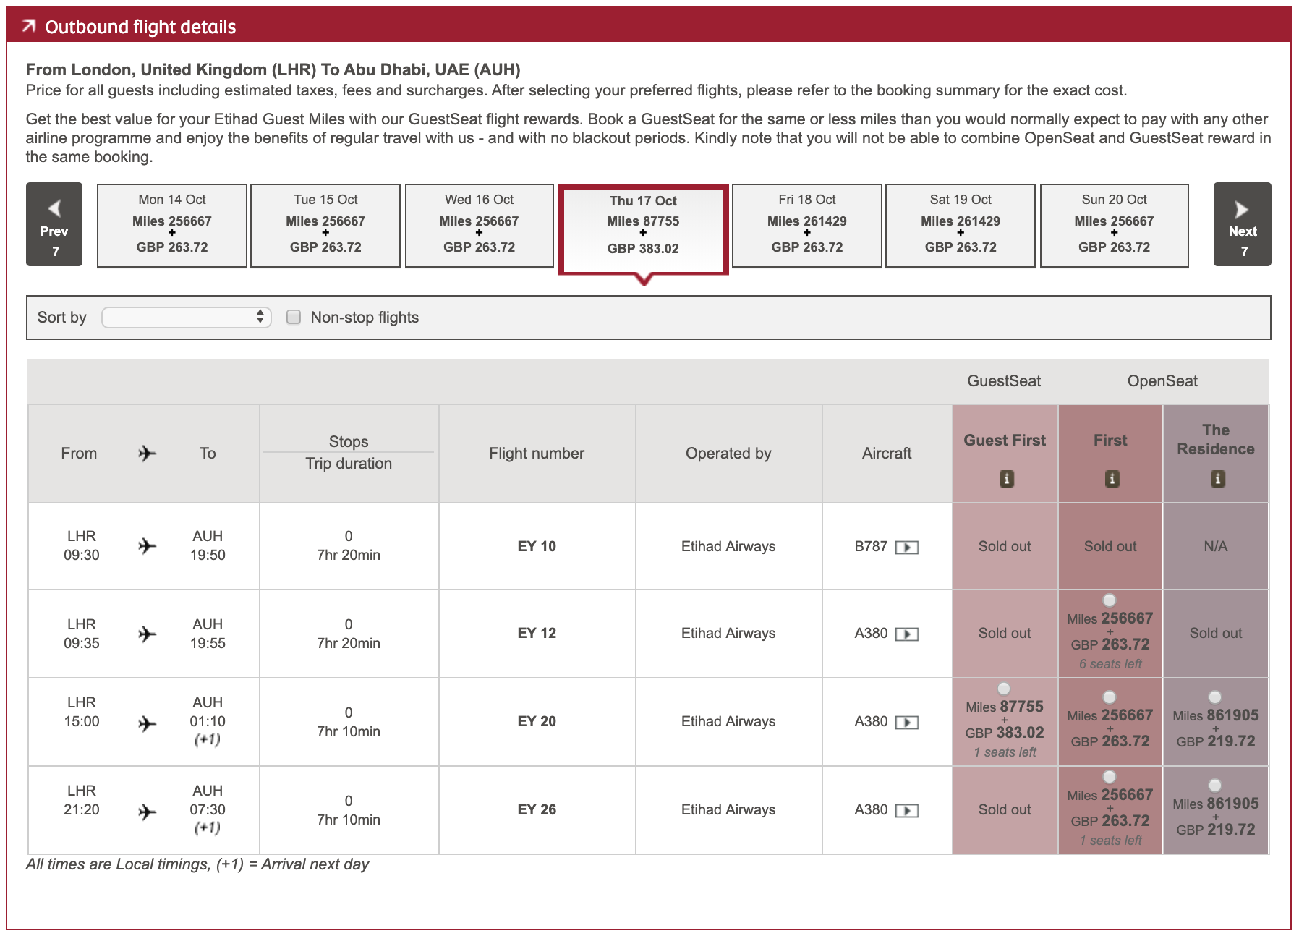Open B787 aircraft details for EY 10
Screen dimensions: 1299x936
pos(906,548)
